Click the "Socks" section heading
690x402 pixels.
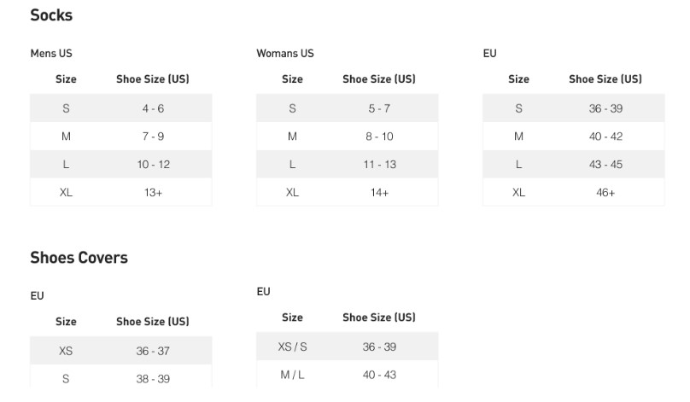click(x=51, y=15)
